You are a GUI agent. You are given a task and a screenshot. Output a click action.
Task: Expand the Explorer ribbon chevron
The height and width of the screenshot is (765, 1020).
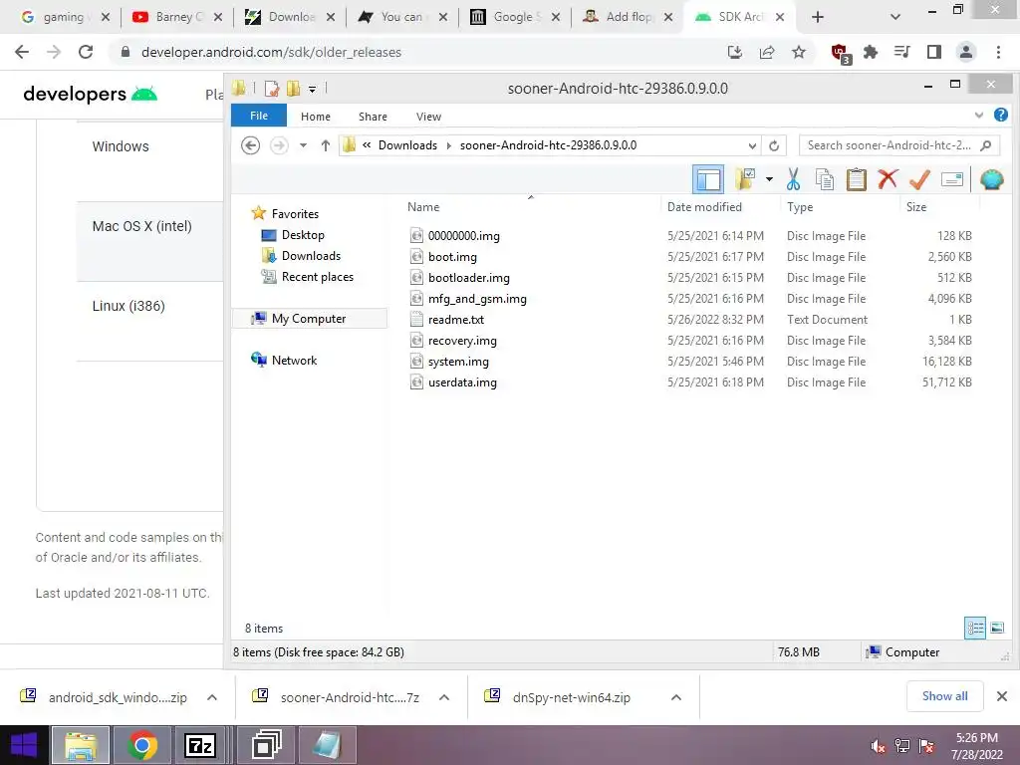[x=978, y=116]
